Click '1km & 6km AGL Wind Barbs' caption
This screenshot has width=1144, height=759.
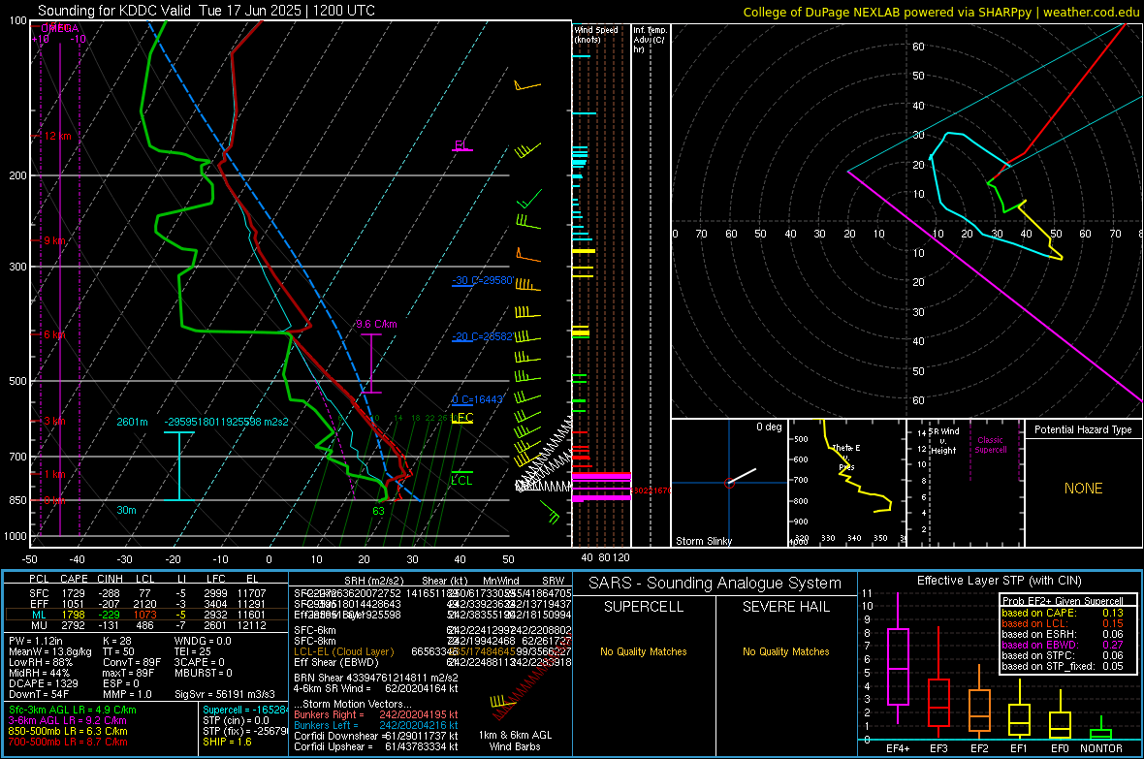pyautogui.click(x=515, y=741)
